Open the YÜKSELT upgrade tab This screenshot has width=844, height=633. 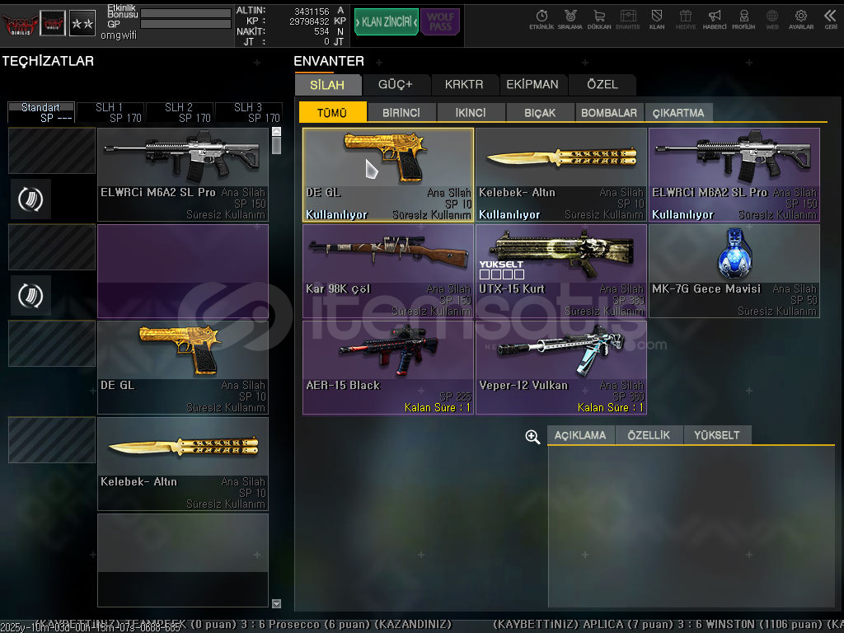click(717, 435)
